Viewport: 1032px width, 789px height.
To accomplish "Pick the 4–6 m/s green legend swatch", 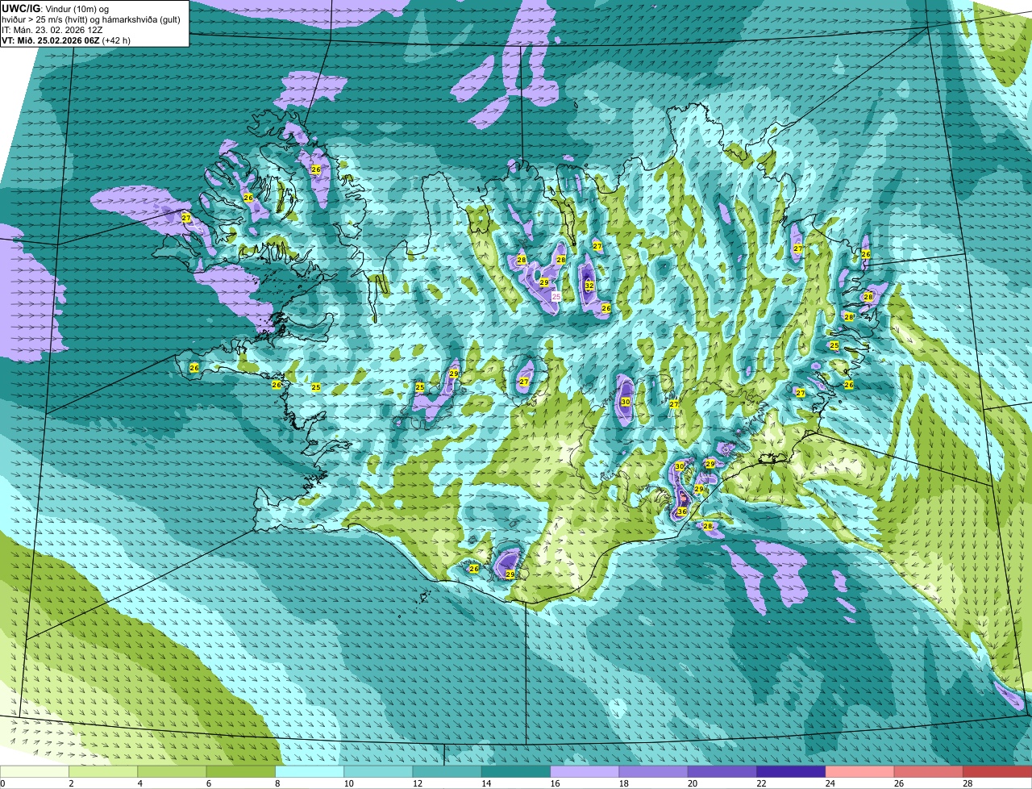I will click(x=172, y=771).
